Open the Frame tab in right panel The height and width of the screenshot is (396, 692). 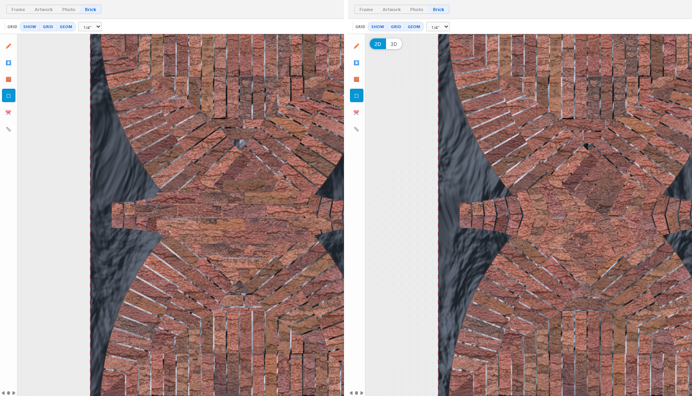point(366,10)
